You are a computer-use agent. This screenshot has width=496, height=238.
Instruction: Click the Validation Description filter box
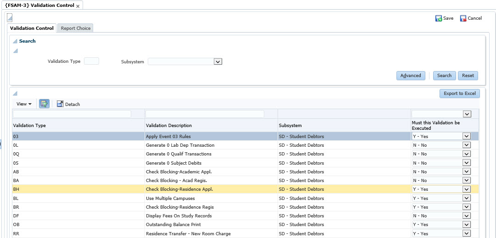[205, 114]
